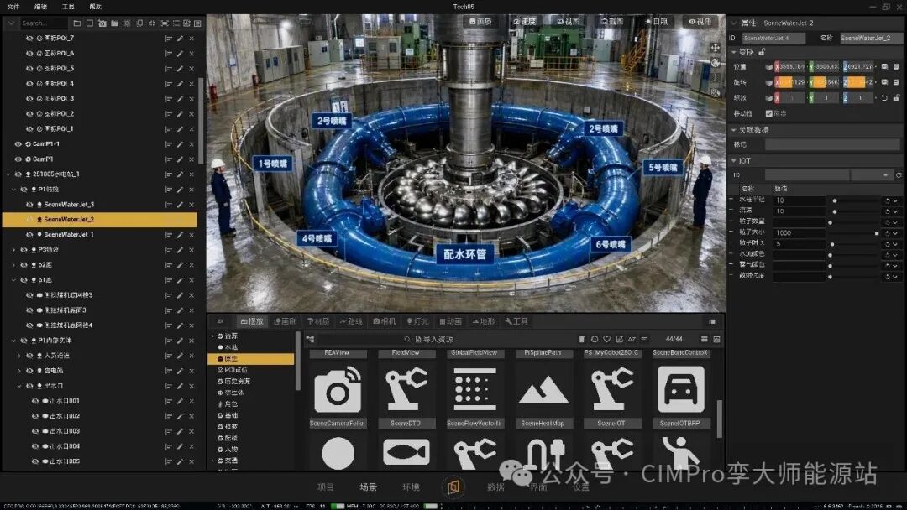
Task: Toggle visibility of CamP1-1
Action: 18,143
